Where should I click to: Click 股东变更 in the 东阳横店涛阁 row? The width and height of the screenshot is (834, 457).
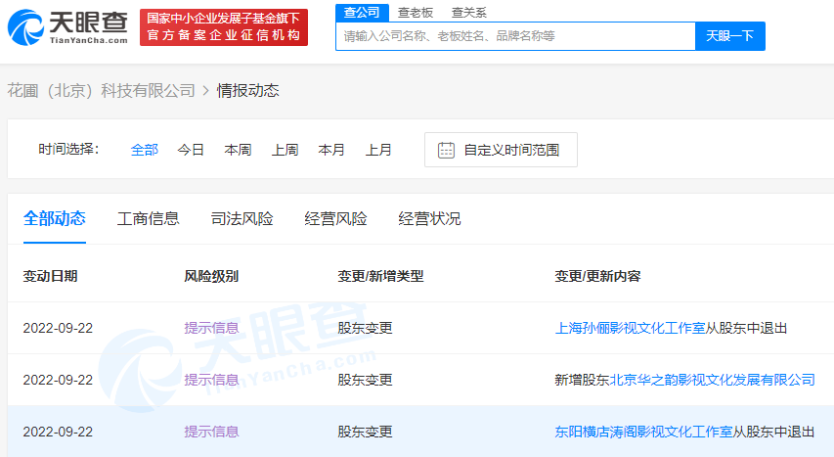coord(365,432)
